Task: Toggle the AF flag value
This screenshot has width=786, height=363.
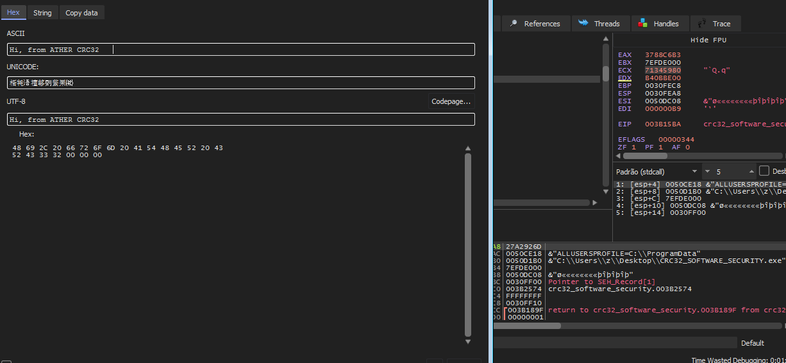Action: 687,148
